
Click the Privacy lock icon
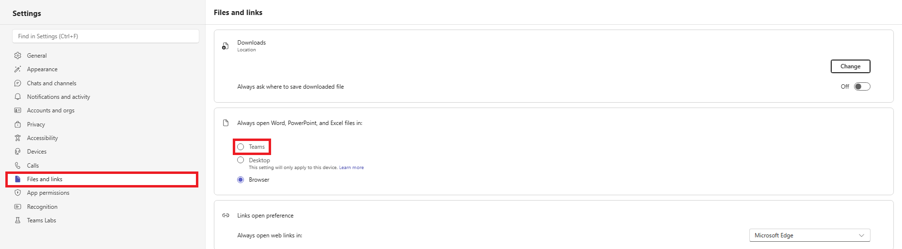point(18,124)
